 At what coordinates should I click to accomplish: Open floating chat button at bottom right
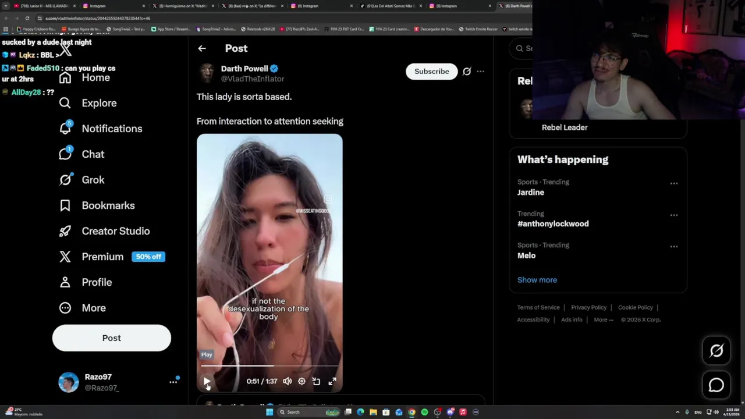pyautogui.click(x=716, y=385)
